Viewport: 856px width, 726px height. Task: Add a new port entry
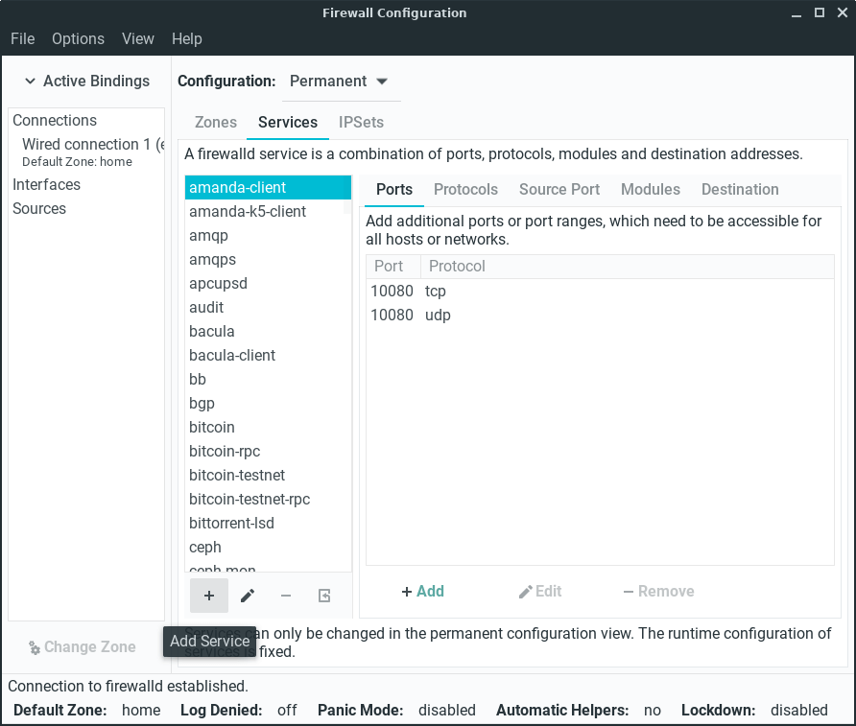[x=422, y=592]
